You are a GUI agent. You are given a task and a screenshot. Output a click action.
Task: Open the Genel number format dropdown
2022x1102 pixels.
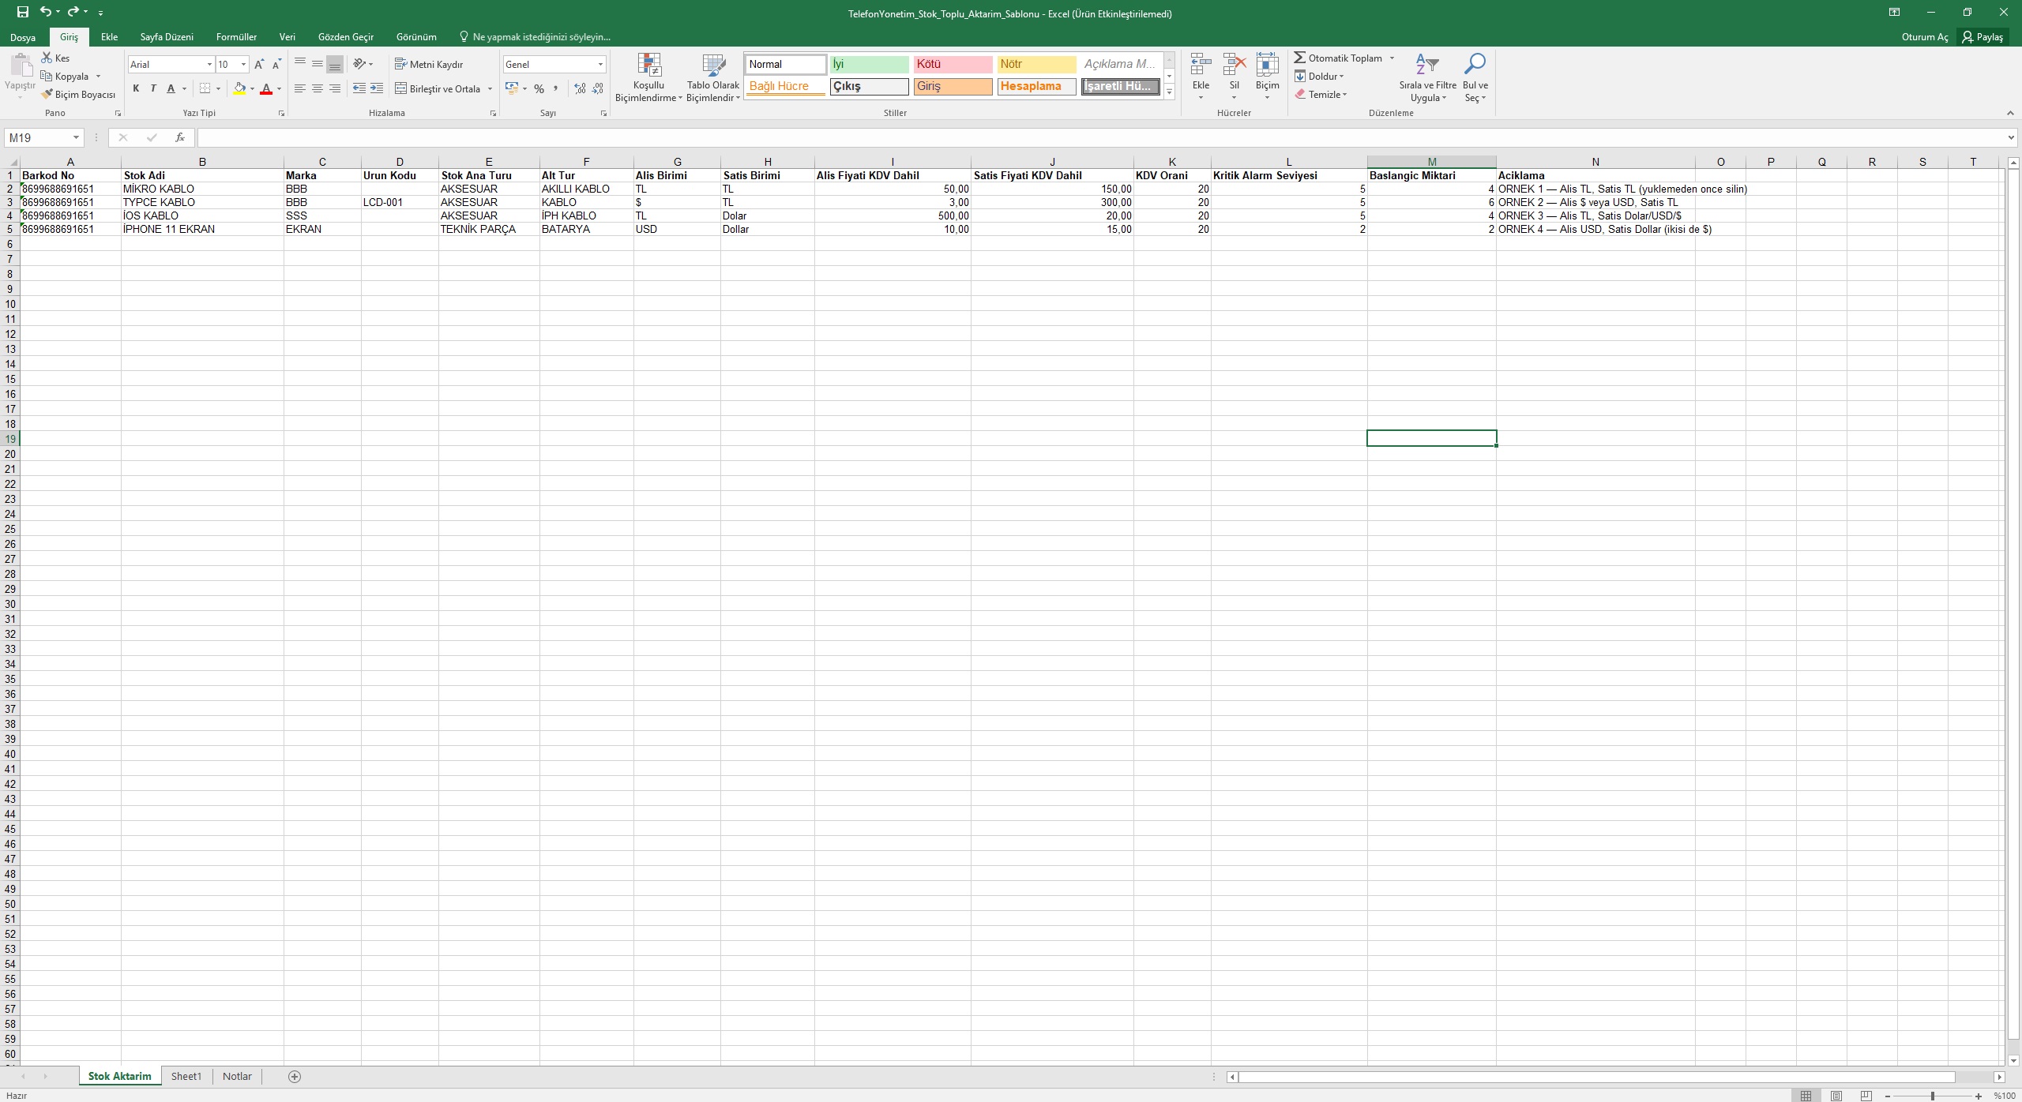[600, 64]
